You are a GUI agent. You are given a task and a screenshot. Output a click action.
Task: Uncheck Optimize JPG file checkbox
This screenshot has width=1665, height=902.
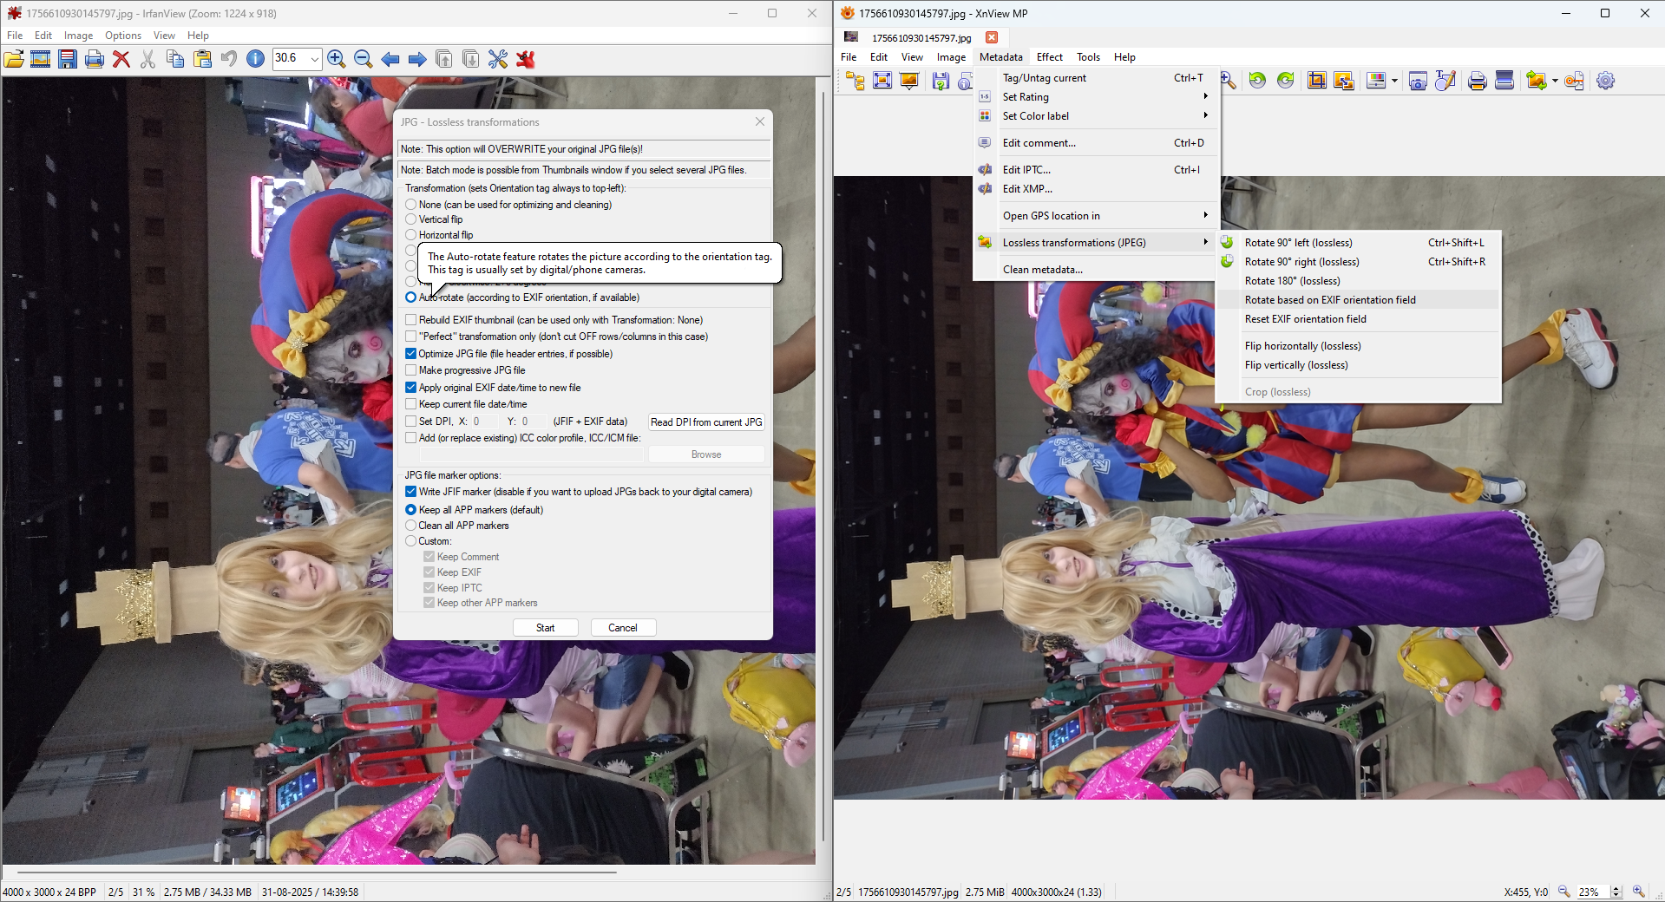(411, 354)
